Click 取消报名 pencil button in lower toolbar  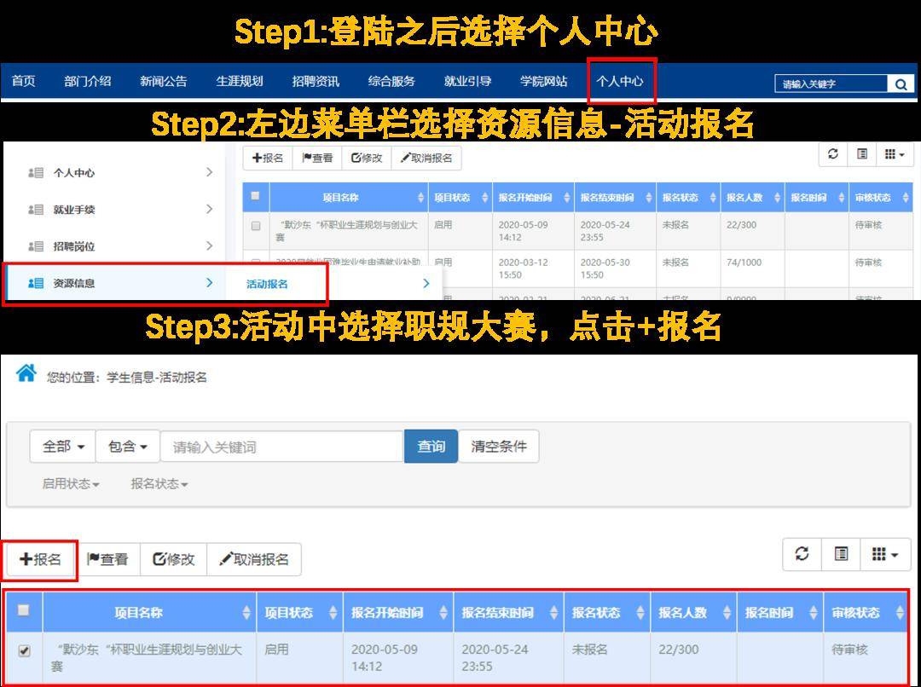254,559
